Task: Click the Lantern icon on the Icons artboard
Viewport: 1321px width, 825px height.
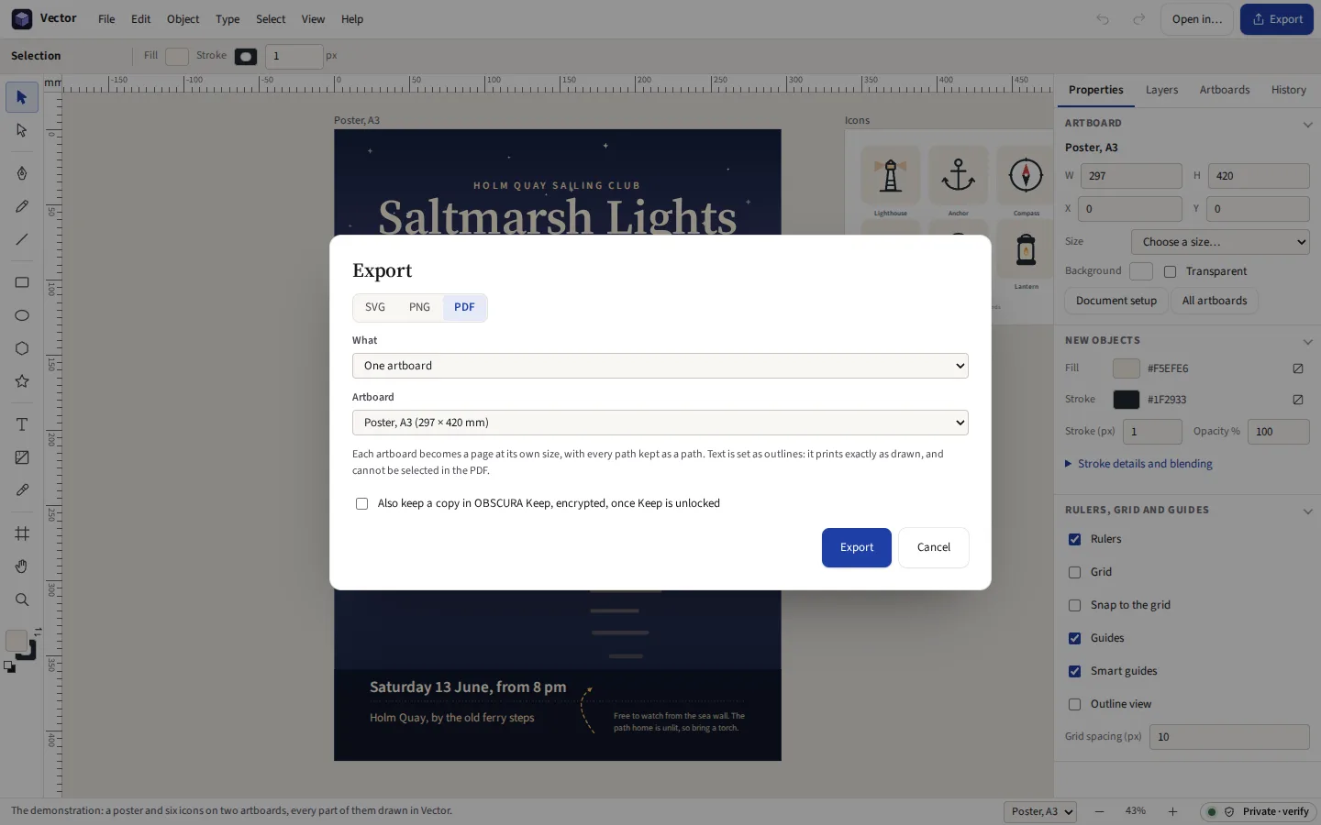Action: point(1026,249)
